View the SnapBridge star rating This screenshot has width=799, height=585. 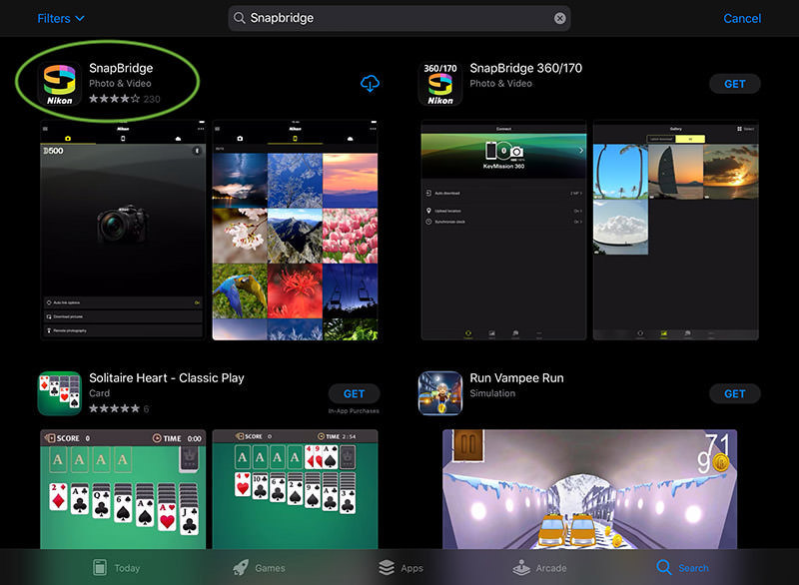(x=114, y=98)
